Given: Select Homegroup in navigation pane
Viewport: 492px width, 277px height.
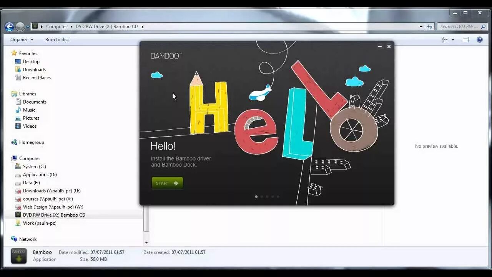Looking at the screenshot, I should 32,142.
